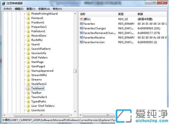This screenshot has height=124, width=169.
Task: Click the Favorites binary value icon
Action: [x=81, y=24]
